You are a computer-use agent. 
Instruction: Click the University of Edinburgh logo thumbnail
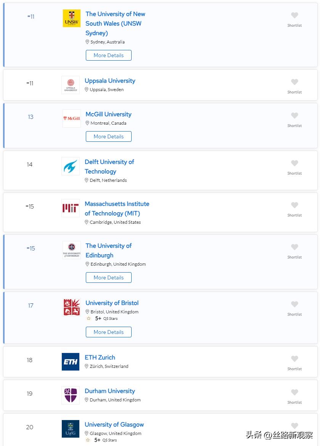[x=72, y=250]
